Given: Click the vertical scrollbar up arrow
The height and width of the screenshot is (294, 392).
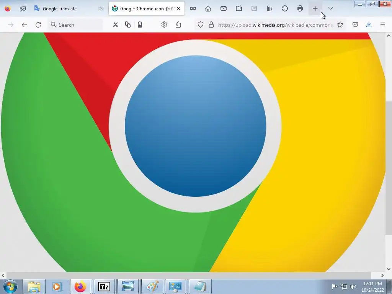Looking at the screenshot, I should point(389,36).
